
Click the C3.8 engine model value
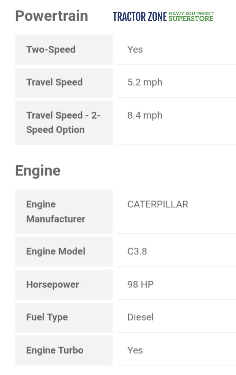(137, 251)
